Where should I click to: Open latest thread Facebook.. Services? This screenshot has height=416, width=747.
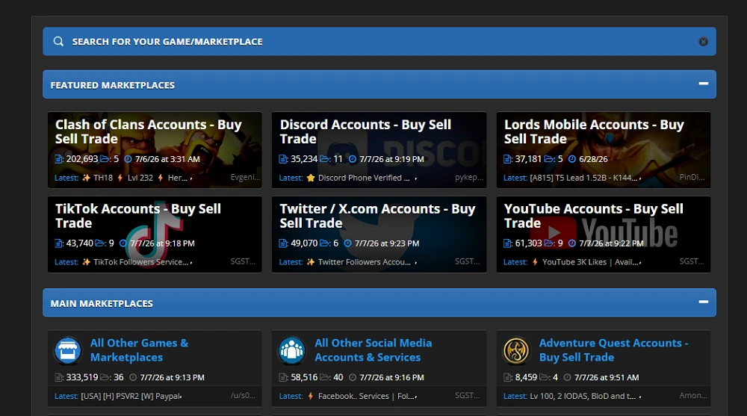[361, 396]
